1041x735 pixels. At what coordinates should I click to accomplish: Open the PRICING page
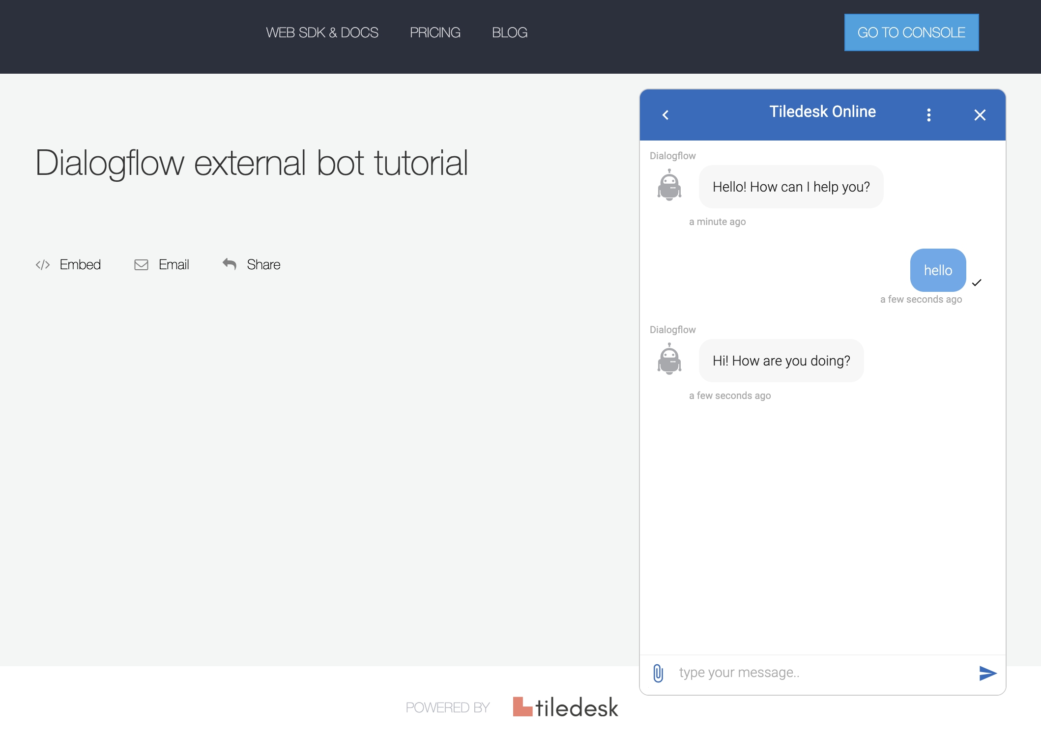(x=435, y=32)
